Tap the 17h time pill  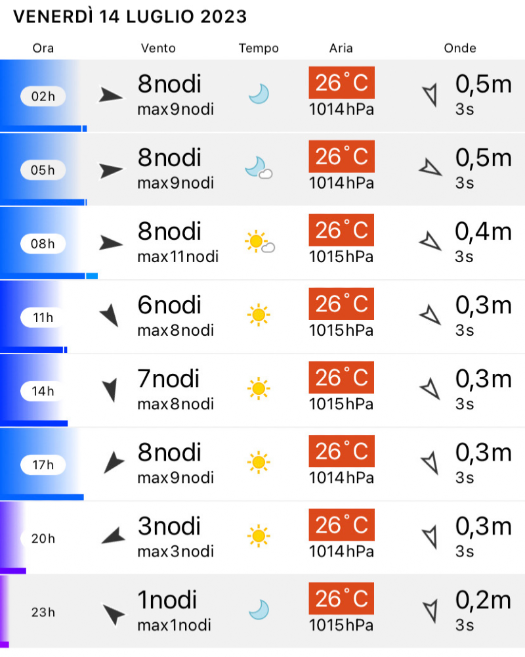pyautogui.click(x=43, y=465)
